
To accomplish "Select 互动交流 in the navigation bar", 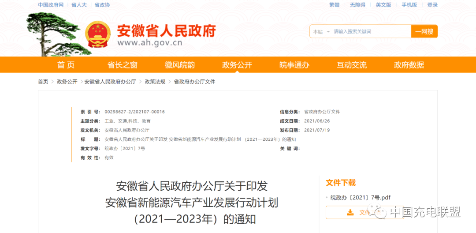I will tap(351, 65).
